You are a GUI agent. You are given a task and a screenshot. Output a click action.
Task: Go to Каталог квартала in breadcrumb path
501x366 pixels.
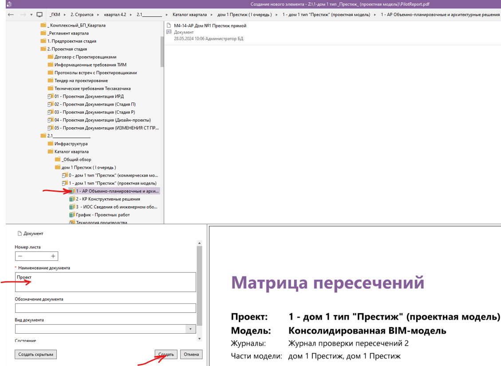click(189, 15)
